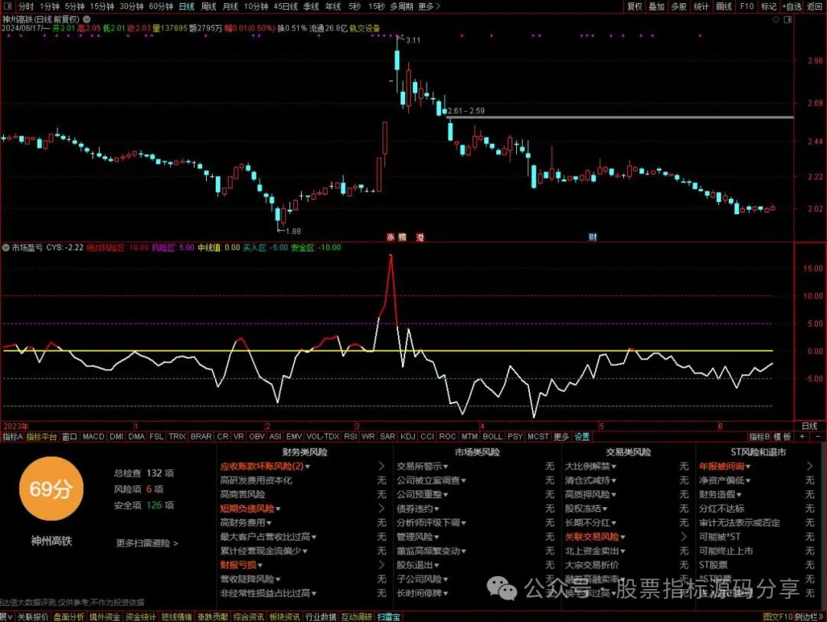Viewport: 827px width, 622px height.
Task: Open the 设置 settings in indicator bar
Action: click(x=582, y=436)
